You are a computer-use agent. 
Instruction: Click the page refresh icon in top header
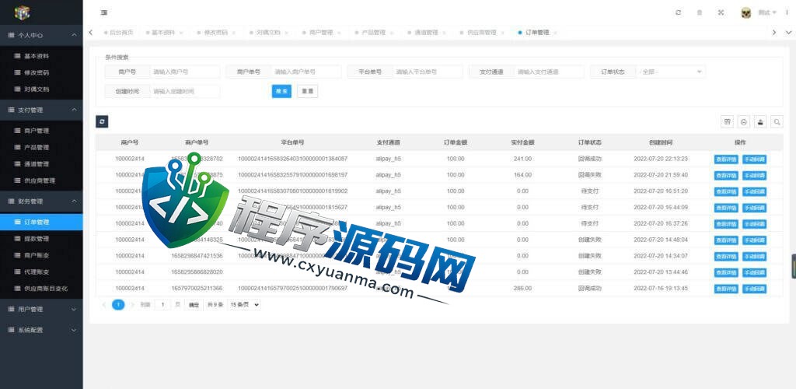pyautogui.click(x=678, y=12)
